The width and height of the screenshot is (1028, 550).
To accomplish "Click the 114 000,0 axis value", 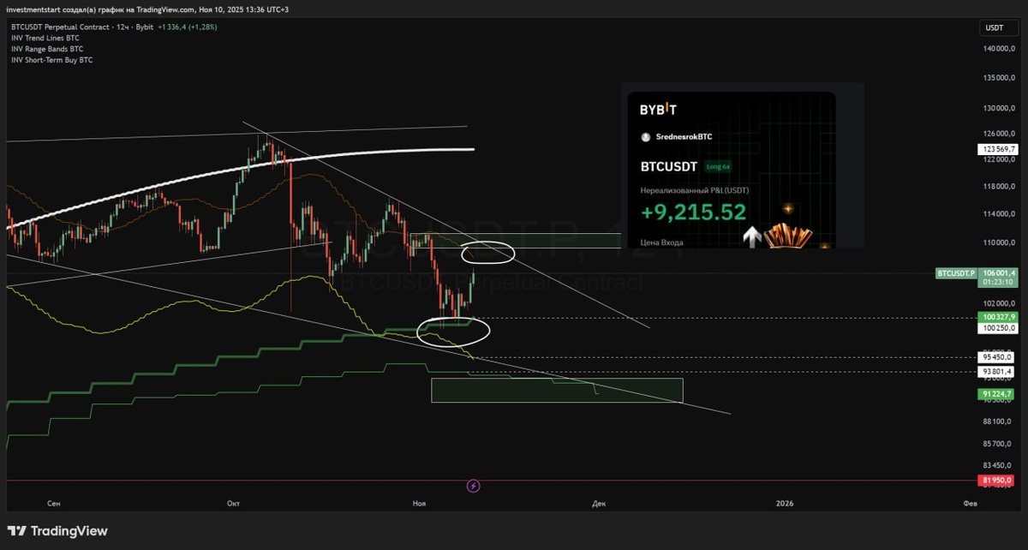I will pos(1000,214).
